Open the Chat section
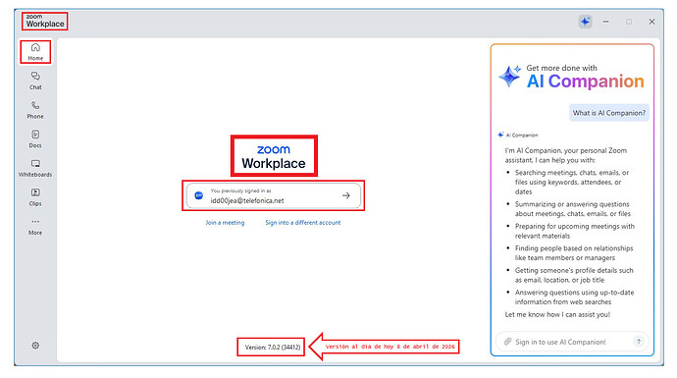Viewport: 677px width, 378px height. tap(35, 81)
